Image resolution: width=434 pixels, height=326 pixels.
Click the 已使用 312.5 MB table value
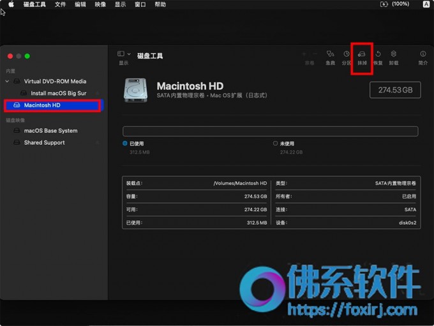pyautogui.click(x=257, y=223)
